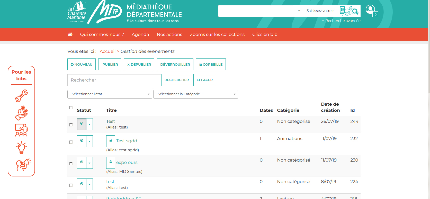Open the Test sgdd event link
The image size is (430, 199).
(x=127, y=141)
